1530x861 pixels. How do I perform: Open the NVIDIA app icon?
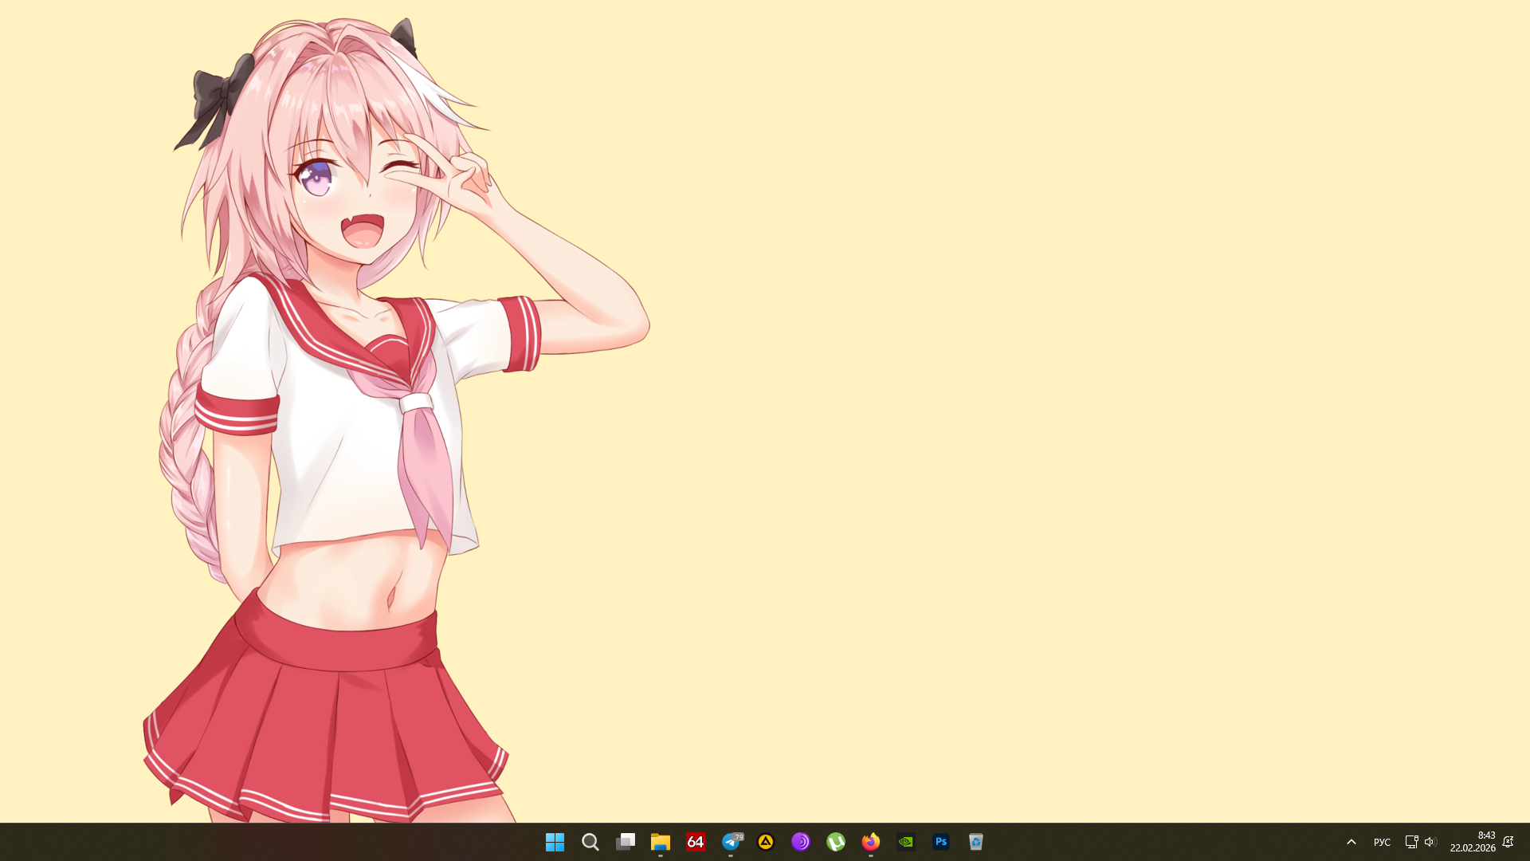(x=906, y=842)
